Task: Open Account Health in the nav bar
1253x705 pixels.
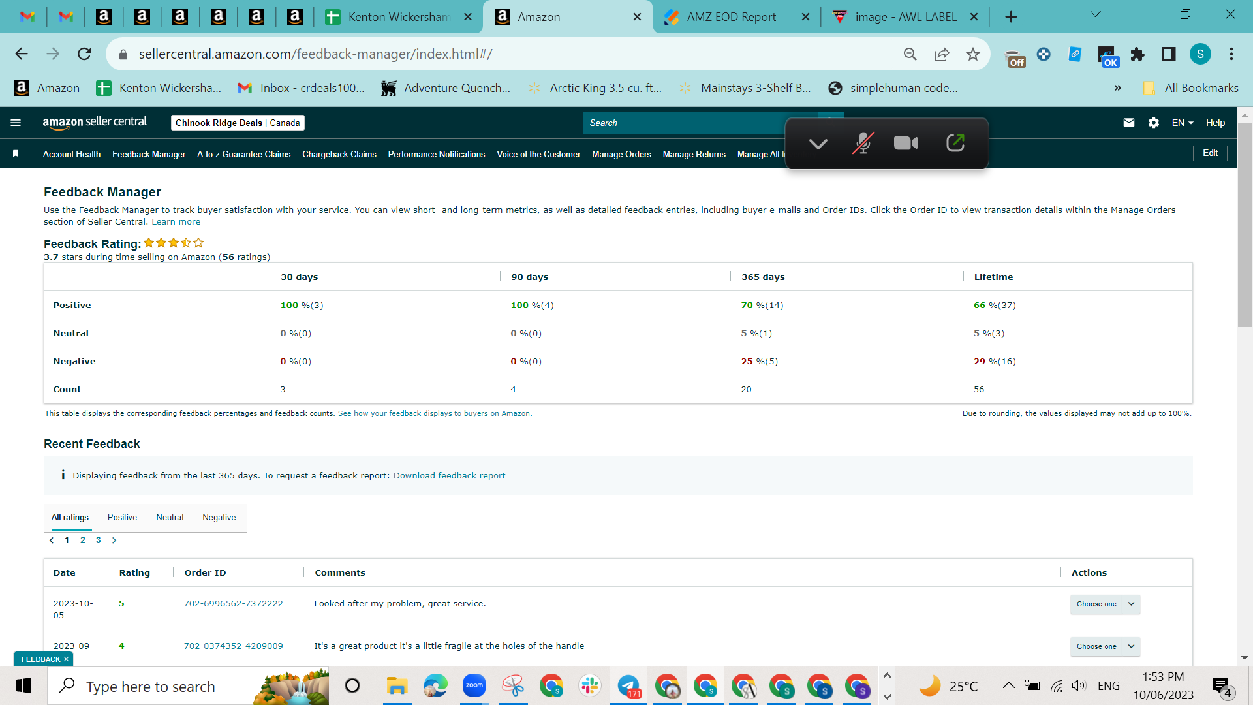Action: click(x=72, y=154)
